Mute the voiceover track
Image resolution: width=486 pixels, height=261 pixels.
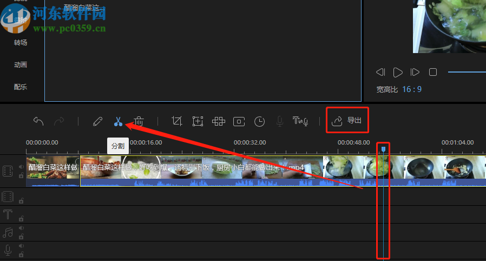coord(21,246)
